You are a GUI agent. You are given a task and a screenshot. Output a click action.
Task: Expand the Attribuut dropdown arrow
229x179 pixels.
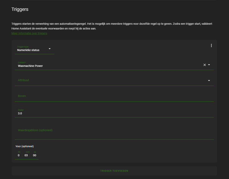209,81
